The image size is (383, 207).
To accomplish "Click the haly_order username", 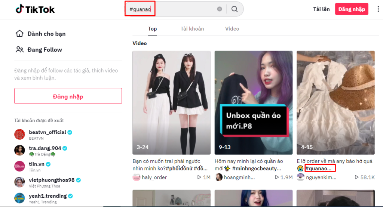I will click(154, 177).
